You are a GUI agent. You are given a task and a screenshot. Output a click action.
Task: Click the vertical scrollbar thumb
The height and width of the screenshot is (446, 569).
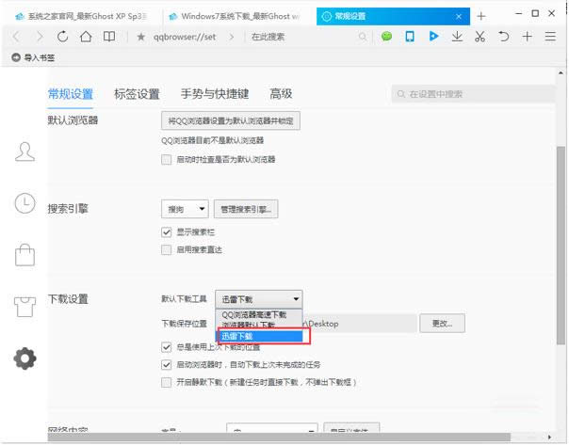(x=561, y=246)
